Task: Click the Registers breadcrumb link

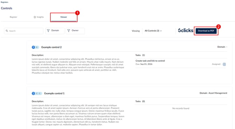Action: pos(5,2)
